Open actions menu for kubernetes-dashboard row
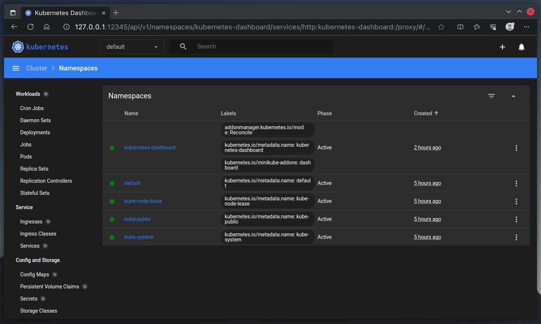Screen dimensions: 541x324 click(516, 148)
